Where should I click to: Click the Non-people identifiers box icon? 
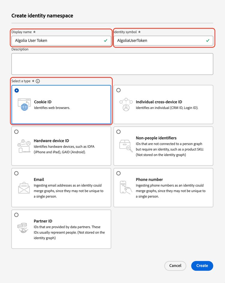coord(126,146)
